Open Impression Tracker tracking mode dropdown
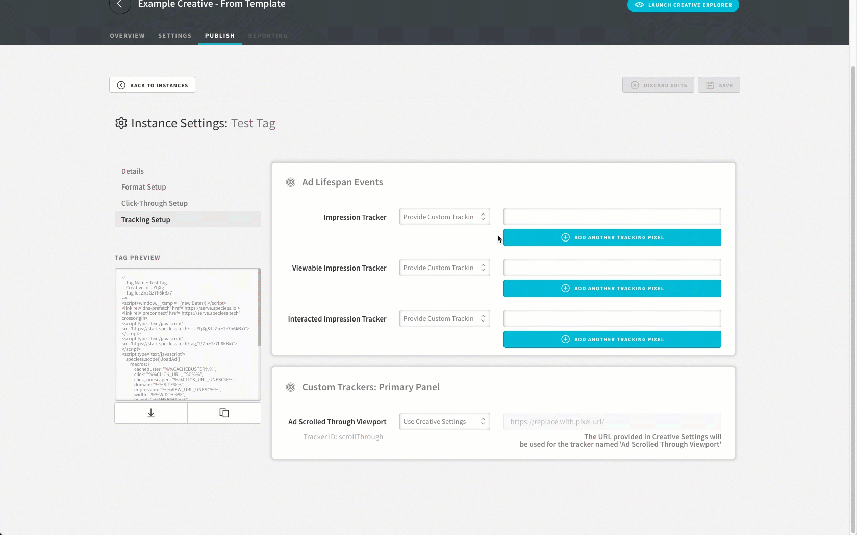857x535 pixels. (444, 217)
